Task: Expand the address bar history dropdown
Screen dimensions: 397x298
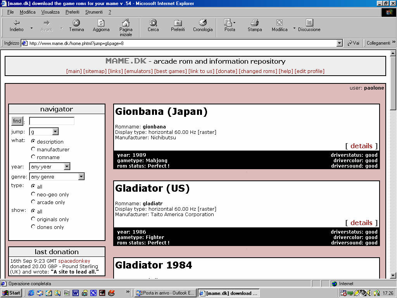Action: pyautogui.click(x=340, y=43)
